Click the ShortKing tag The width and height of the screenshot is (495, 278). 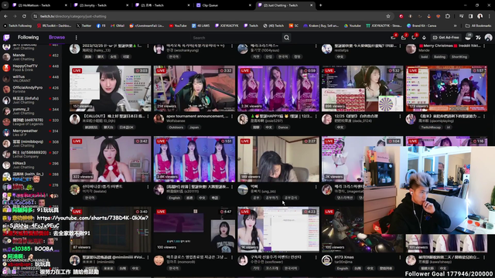pos(459,56)
